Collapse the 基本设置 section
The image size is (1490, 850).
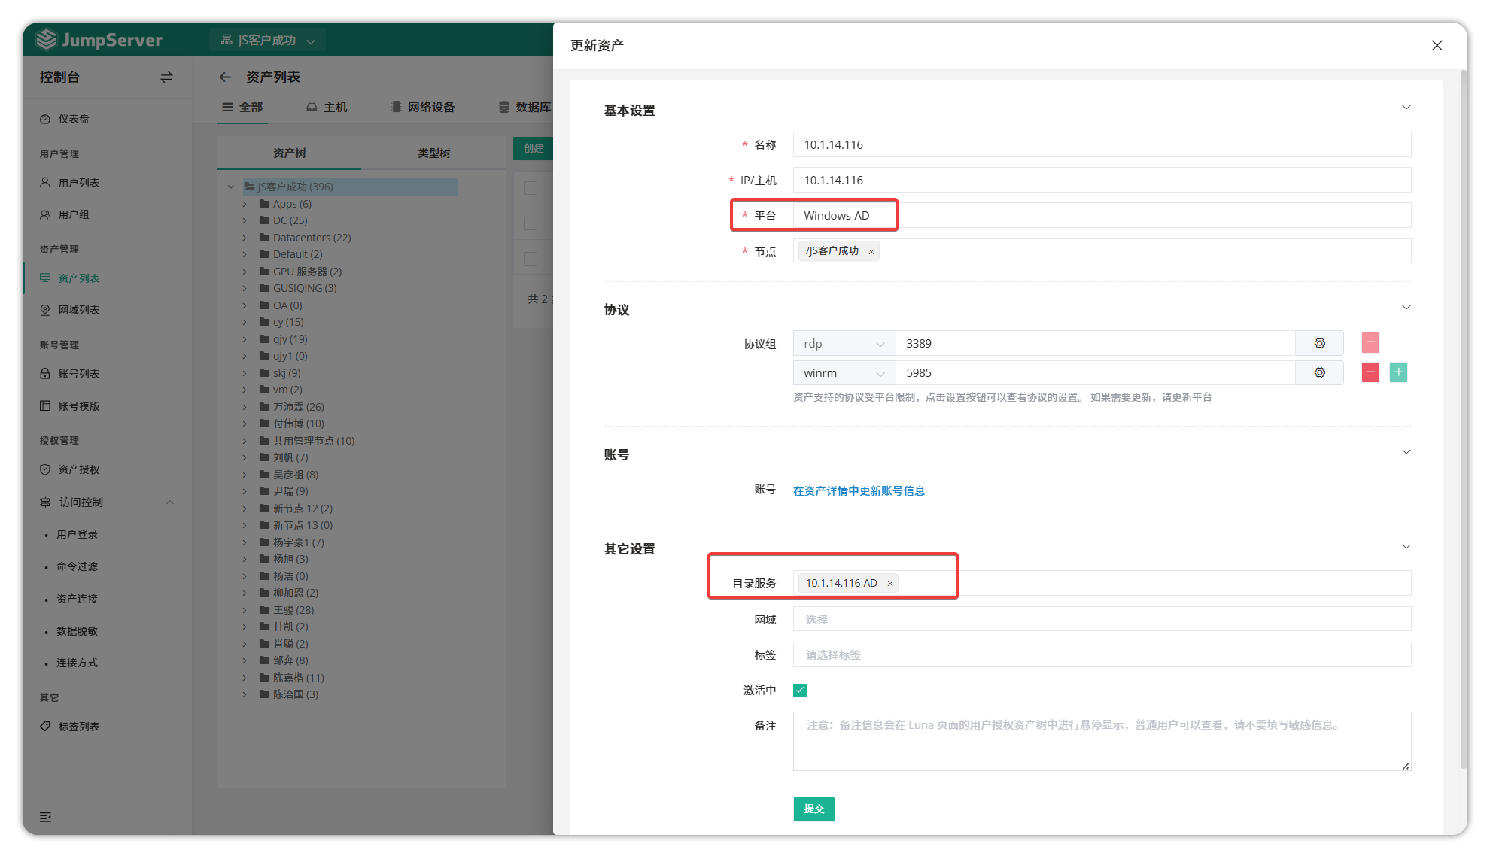pyautogui.click(x=1406, y=108)
